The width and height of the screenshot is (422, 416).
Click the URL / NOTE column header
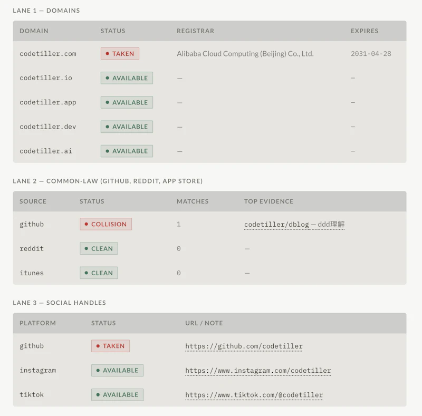point(204,323)
